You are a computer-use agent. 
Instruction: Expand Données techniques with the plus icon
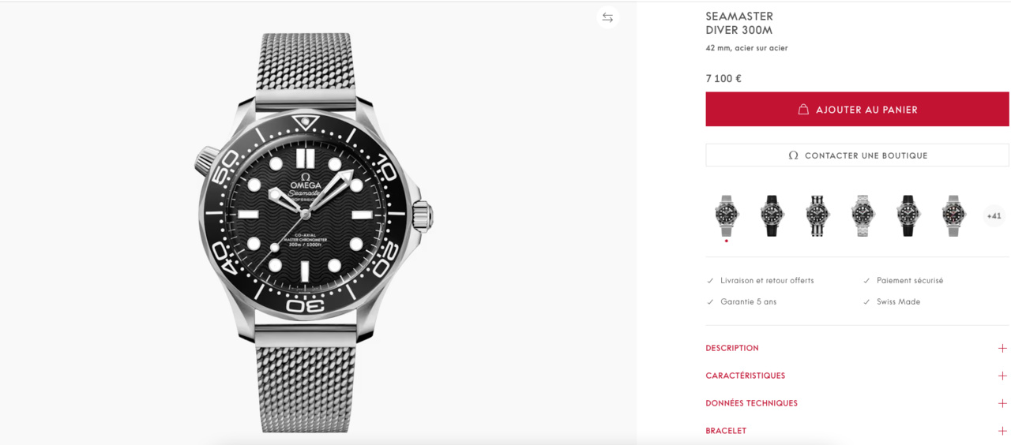1002,403
